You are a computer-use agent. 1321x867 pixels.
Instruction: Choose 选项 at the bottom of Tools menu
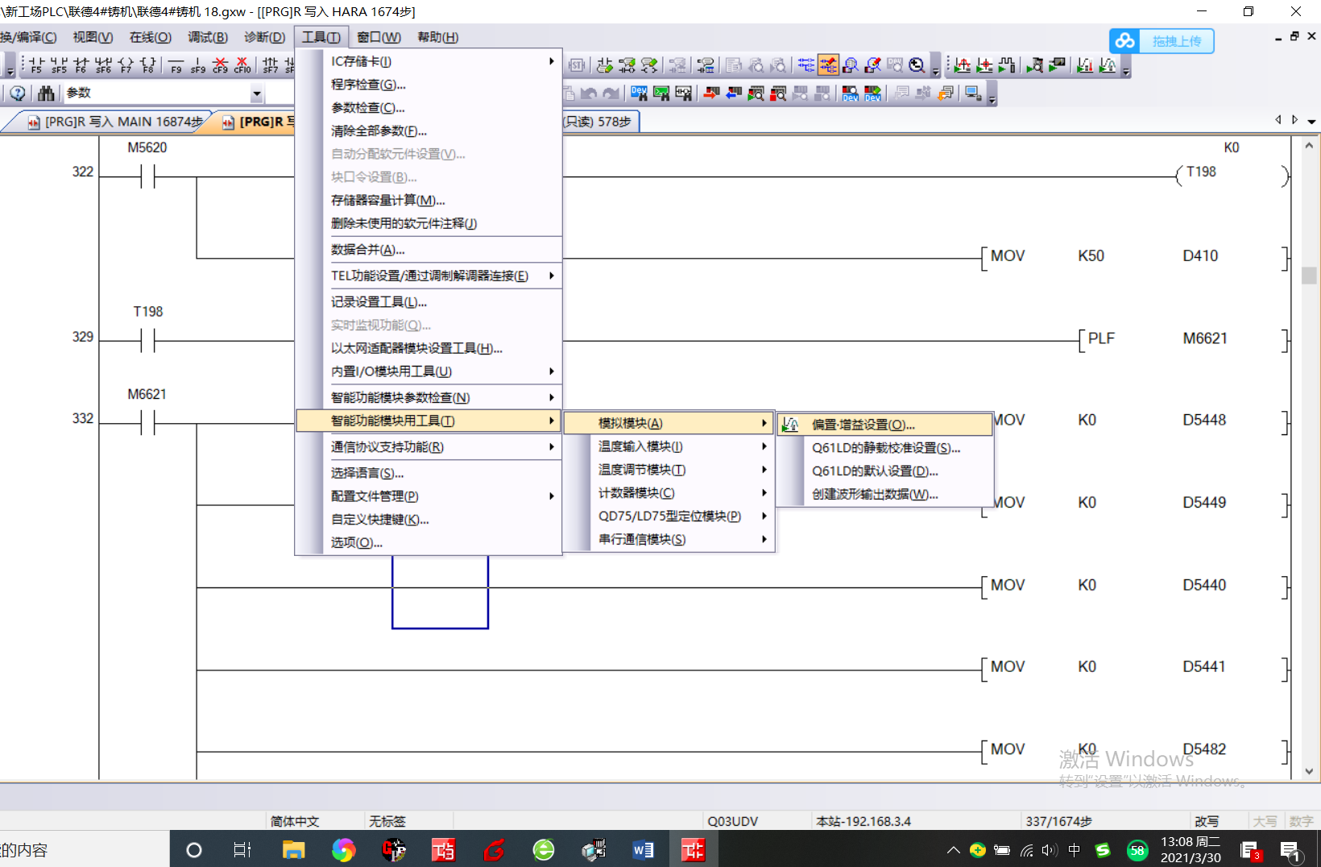pyautogui.click(x=357, y=542)
